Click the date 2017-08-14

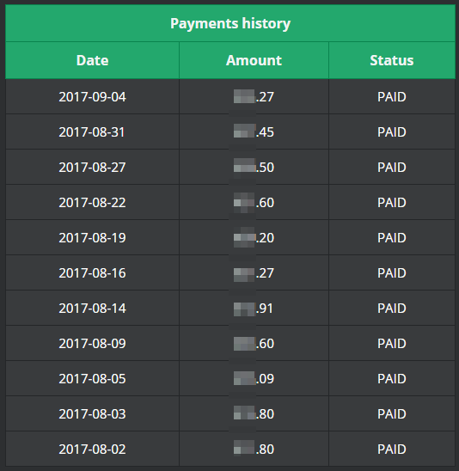click(92, 309)
